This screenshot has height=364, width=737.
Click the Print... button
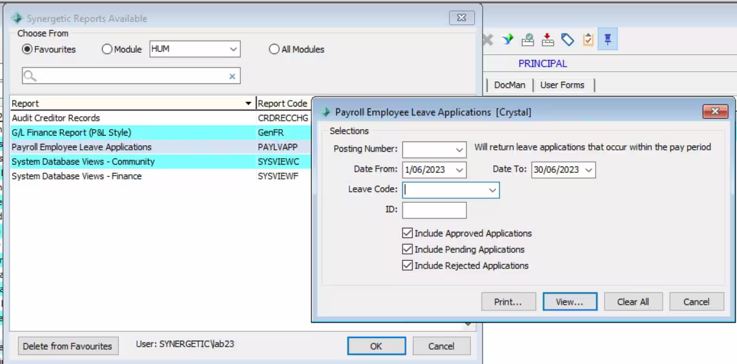[508, 302]
